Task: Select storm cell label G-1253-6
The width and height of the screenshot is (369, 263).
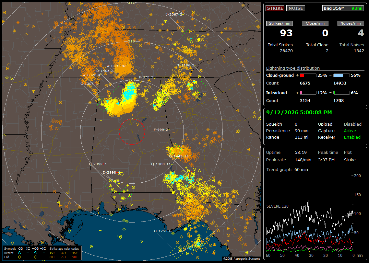Action: pos(163,231)
